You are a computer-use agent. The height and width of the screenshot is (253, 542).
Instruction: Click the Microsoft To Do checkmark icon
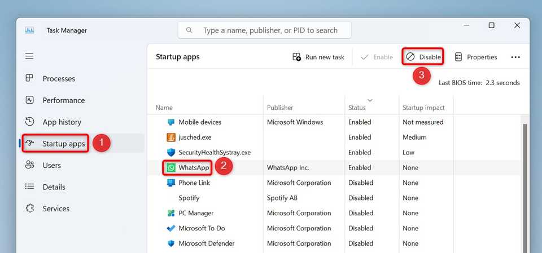171,229
